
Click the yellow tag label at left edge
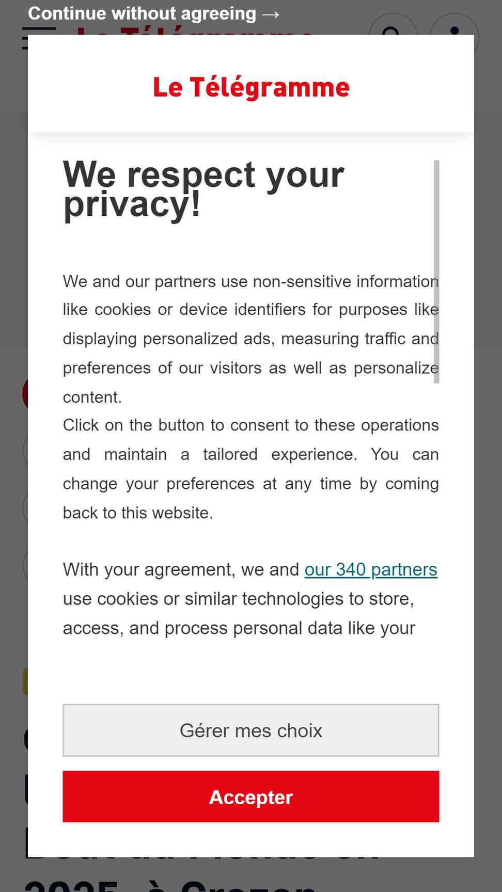click(25, 681)
